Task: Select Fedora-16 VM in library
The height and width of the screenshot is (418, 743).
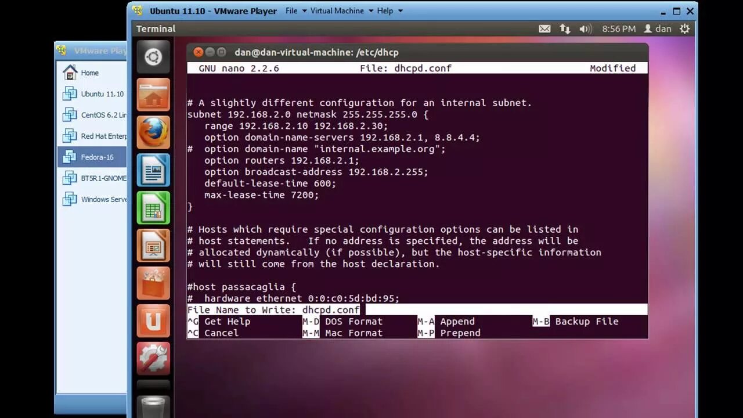Action: click(x=92, y=157)
